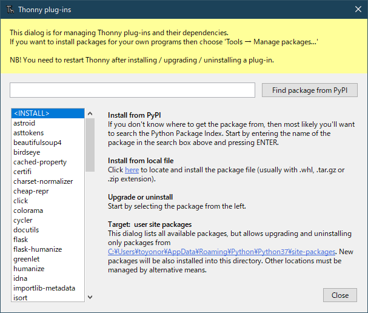Select idna in the package list
This screenshot has width=368, height=313.
coord(48,278)
